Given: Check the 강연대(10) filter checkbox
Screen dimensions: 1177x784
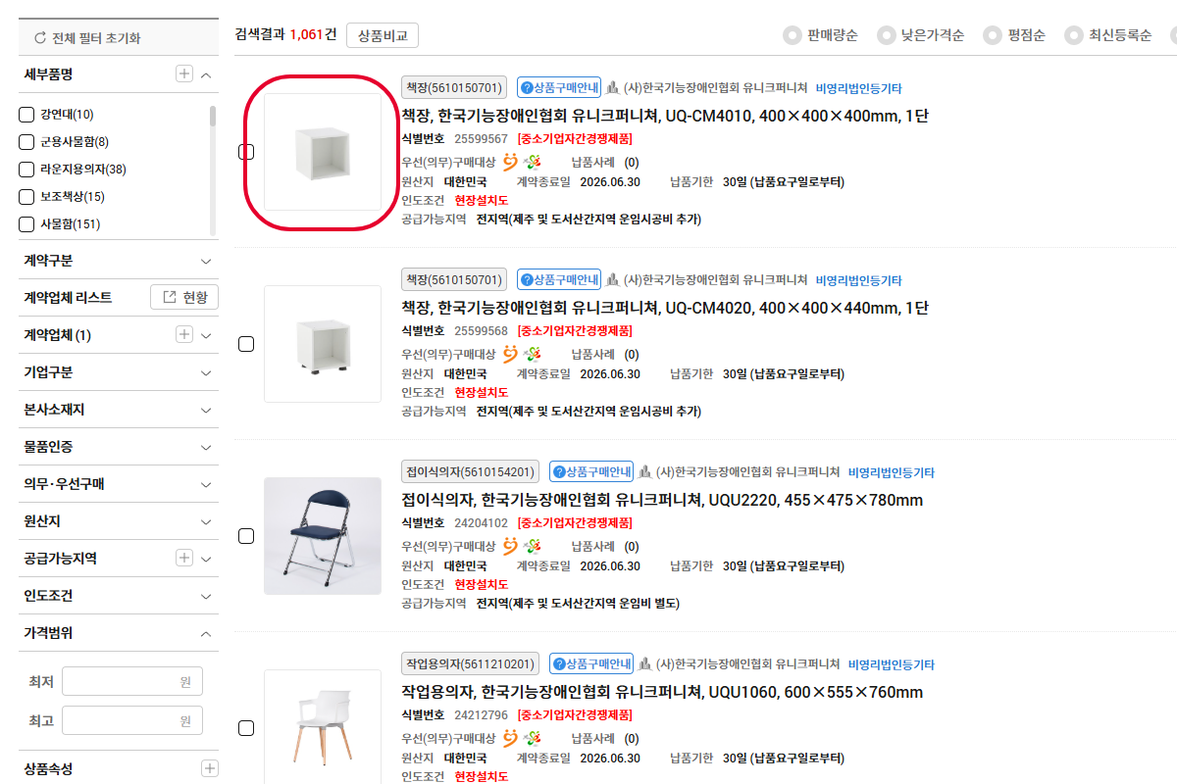Looking at the screenshot, I should coord(27,115).
